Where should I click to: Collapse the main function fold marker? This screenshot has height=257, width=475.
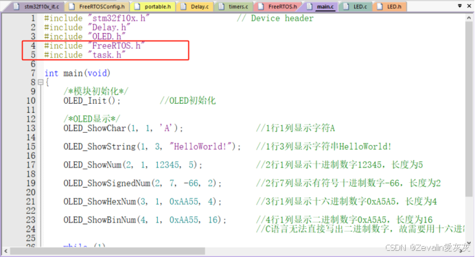pos(40,82)
